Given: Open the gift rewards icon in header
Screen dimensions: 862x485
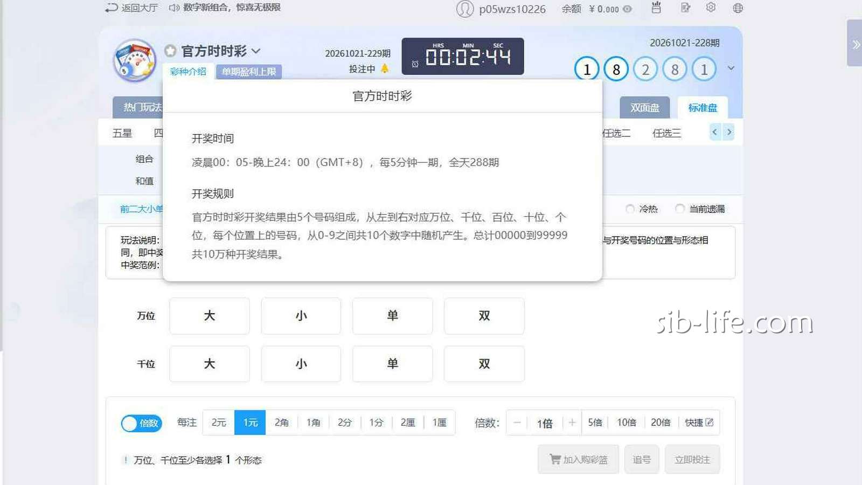Looking at the screenshot, I should [656, 8].
